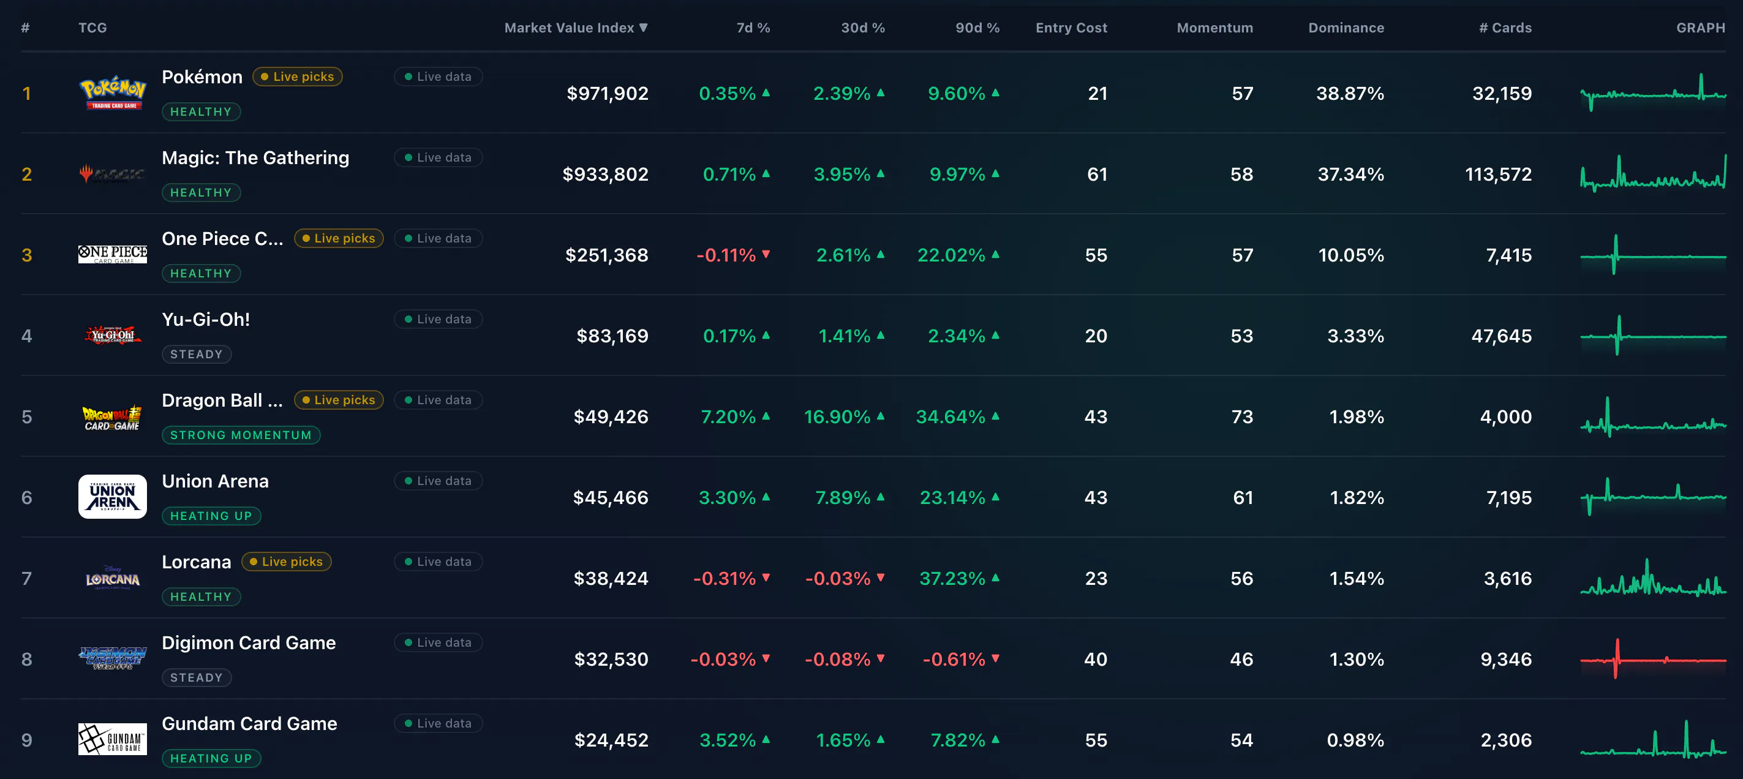Image resolution: width=1743 pixels, height=779 pixels.
Task: Click the Lorcana logo icon
Action: 112,578
